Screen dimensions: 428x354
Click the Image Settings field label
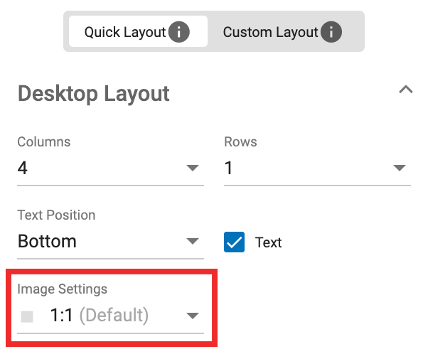[x=62, y=289]
